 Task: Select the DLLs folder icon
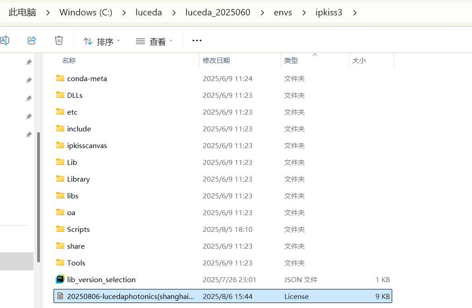tap(60, 95)
